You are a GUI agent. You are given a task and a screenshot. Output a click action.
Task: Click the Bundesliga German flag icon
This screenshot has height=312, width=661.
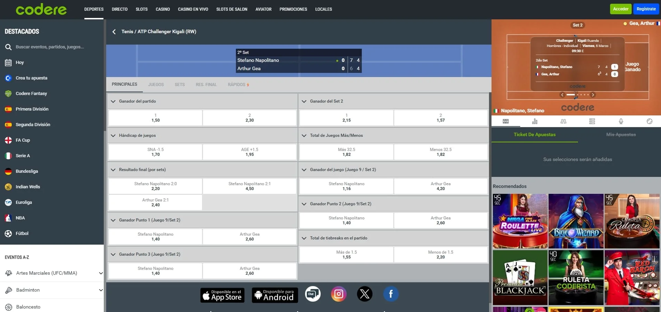point(8,171)
